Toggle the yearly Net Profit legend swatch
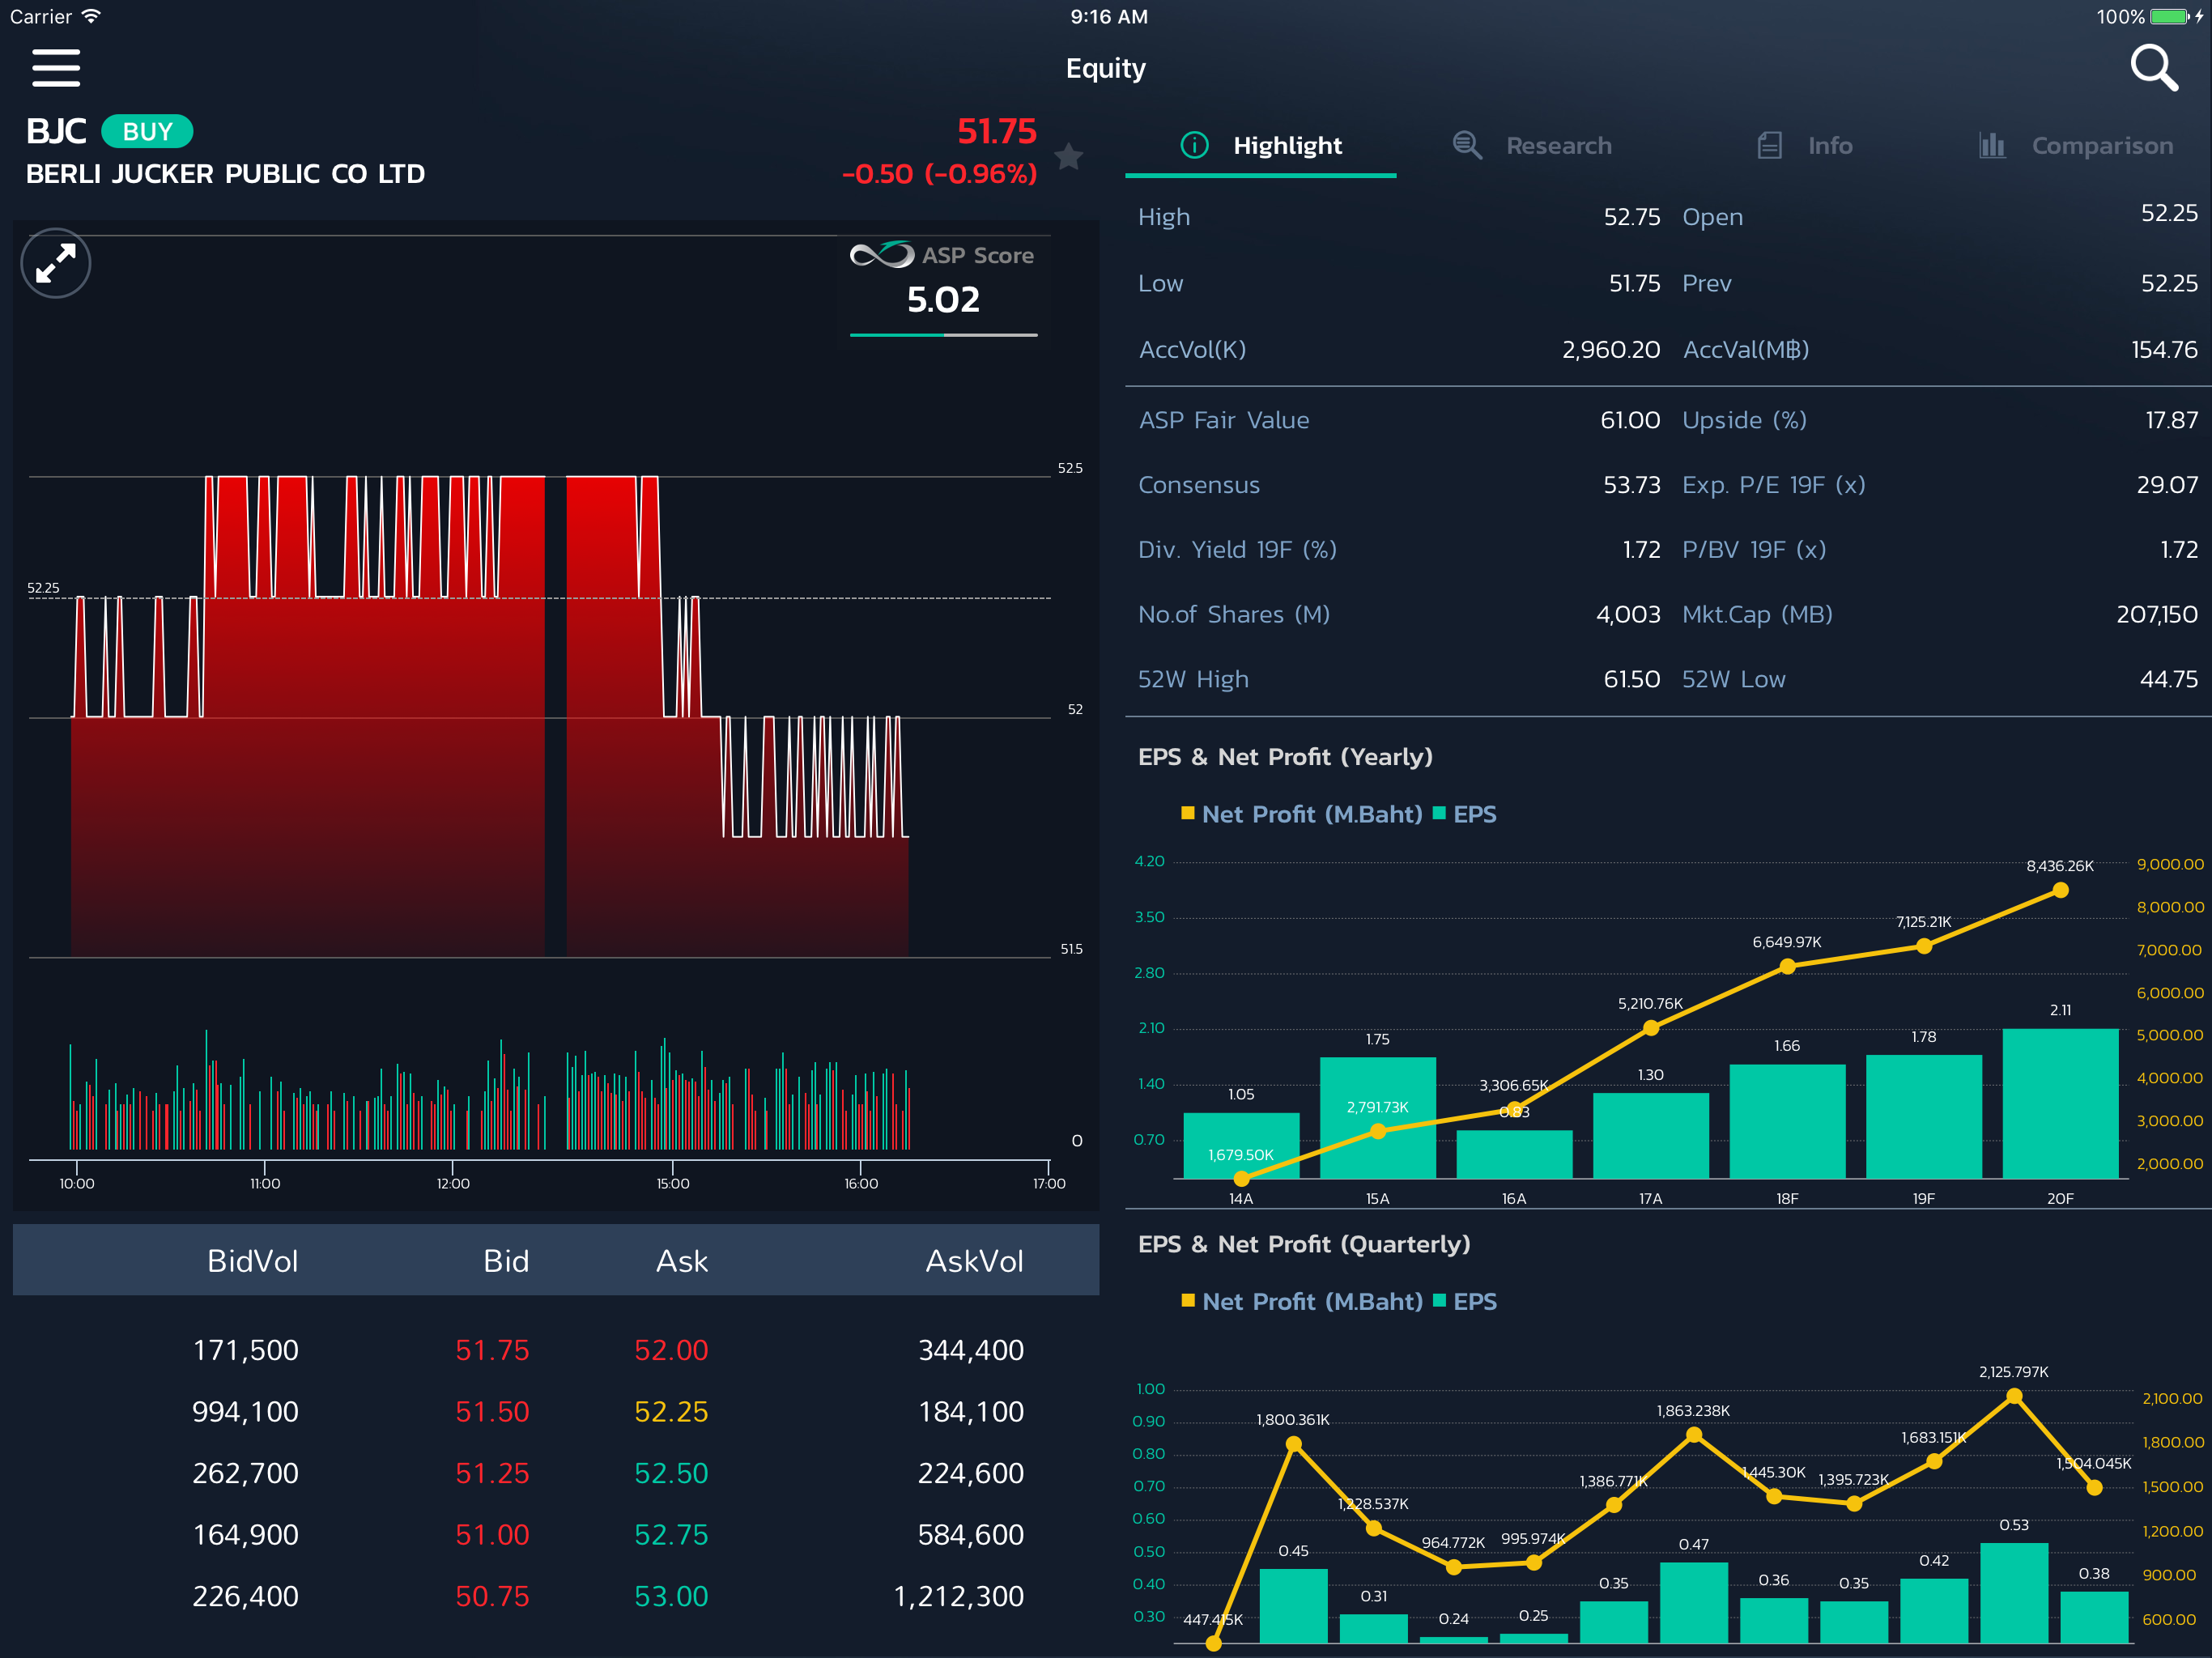 tap(1188, 813)
